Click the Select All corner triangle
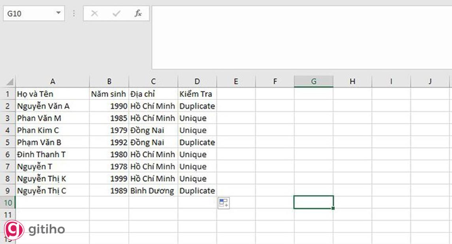The height and width of the screenshot is (244, 452). (9, 82)
